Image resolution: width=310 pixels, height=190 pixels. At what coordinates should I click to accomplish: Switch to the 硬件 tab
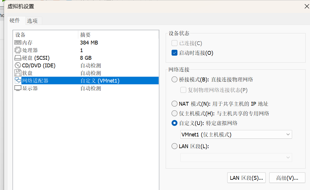pyautogui.click(x=15, y=20)
